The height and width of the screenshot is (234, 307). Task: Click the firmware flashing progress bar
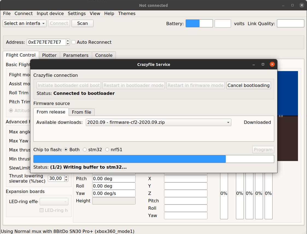[x=153, y=159]
